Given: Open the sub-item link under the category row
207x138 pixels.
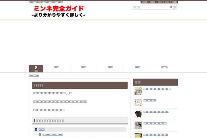Looking at the screenshot, I should click(x=53, y=135).
